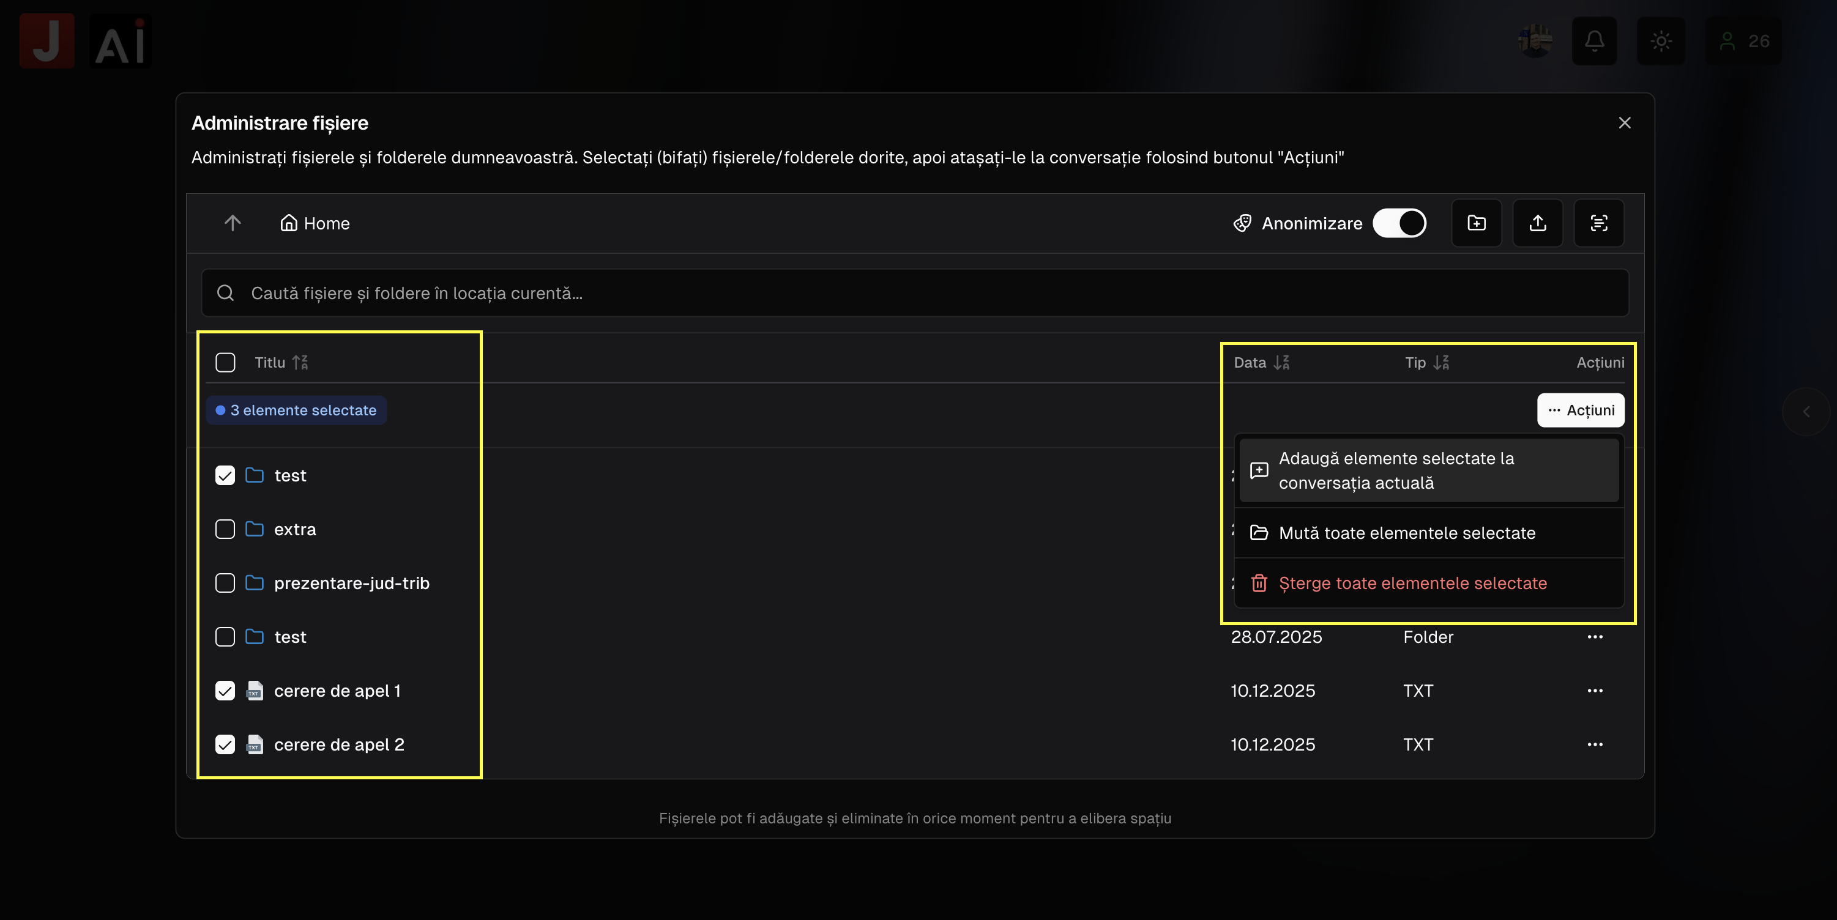Click the scan text icon button
Viewport: 1837px width, 920px height.
click(1599, 223)
